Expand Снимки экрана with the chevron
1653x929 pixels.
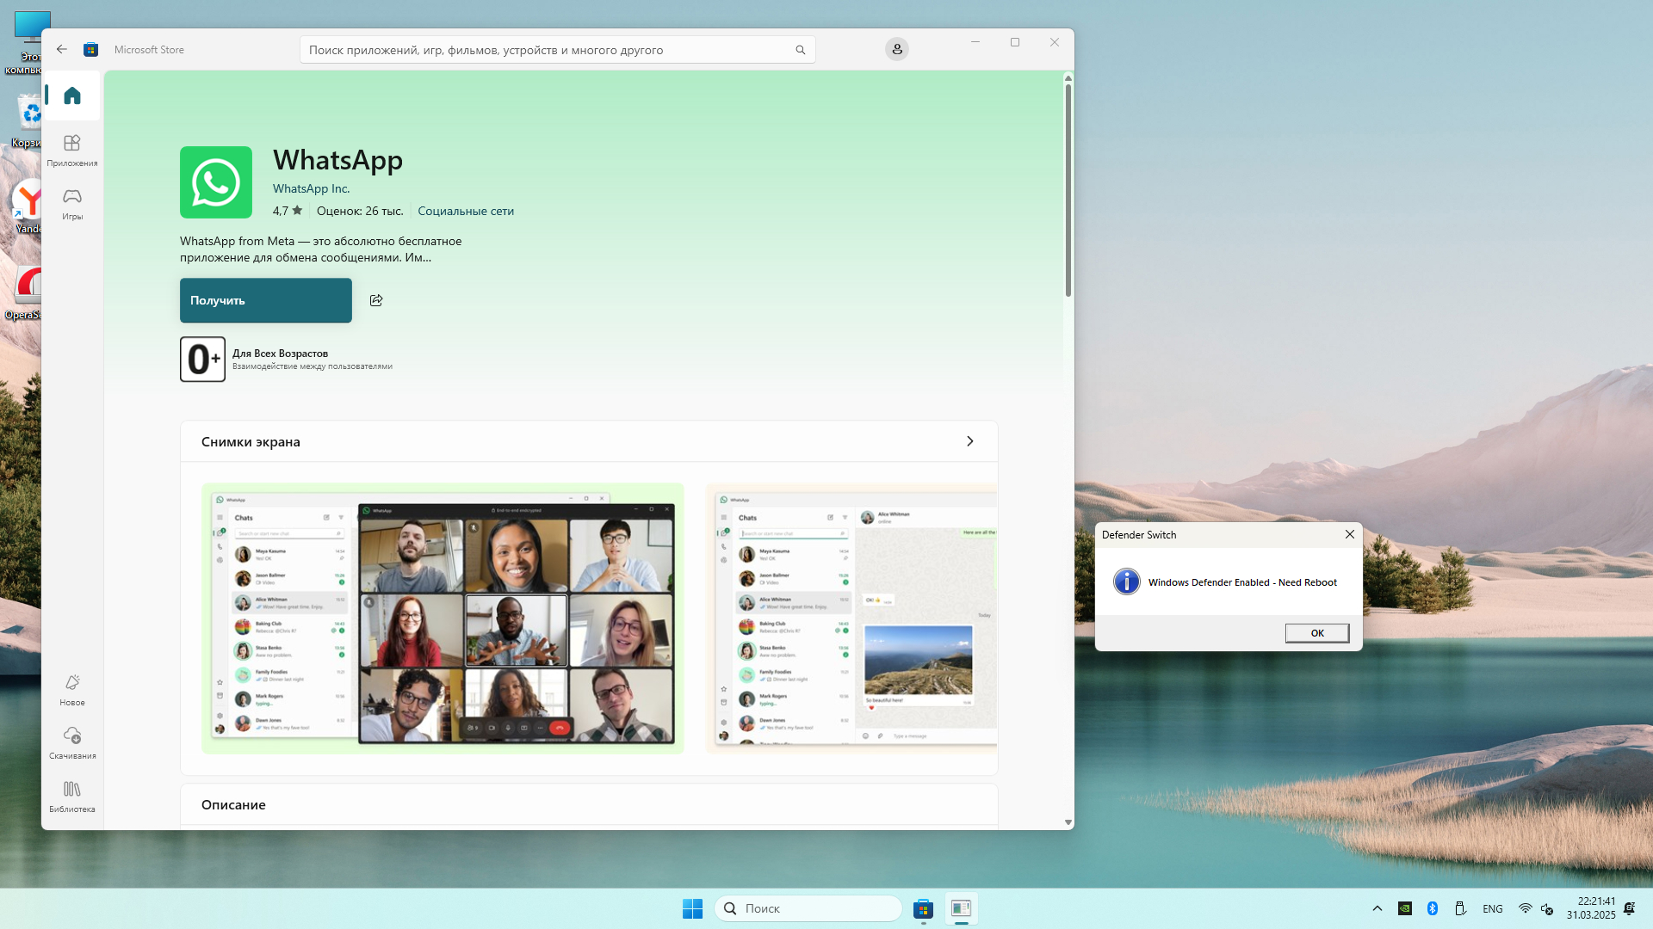pyautogui.click(x=969, y=441)
